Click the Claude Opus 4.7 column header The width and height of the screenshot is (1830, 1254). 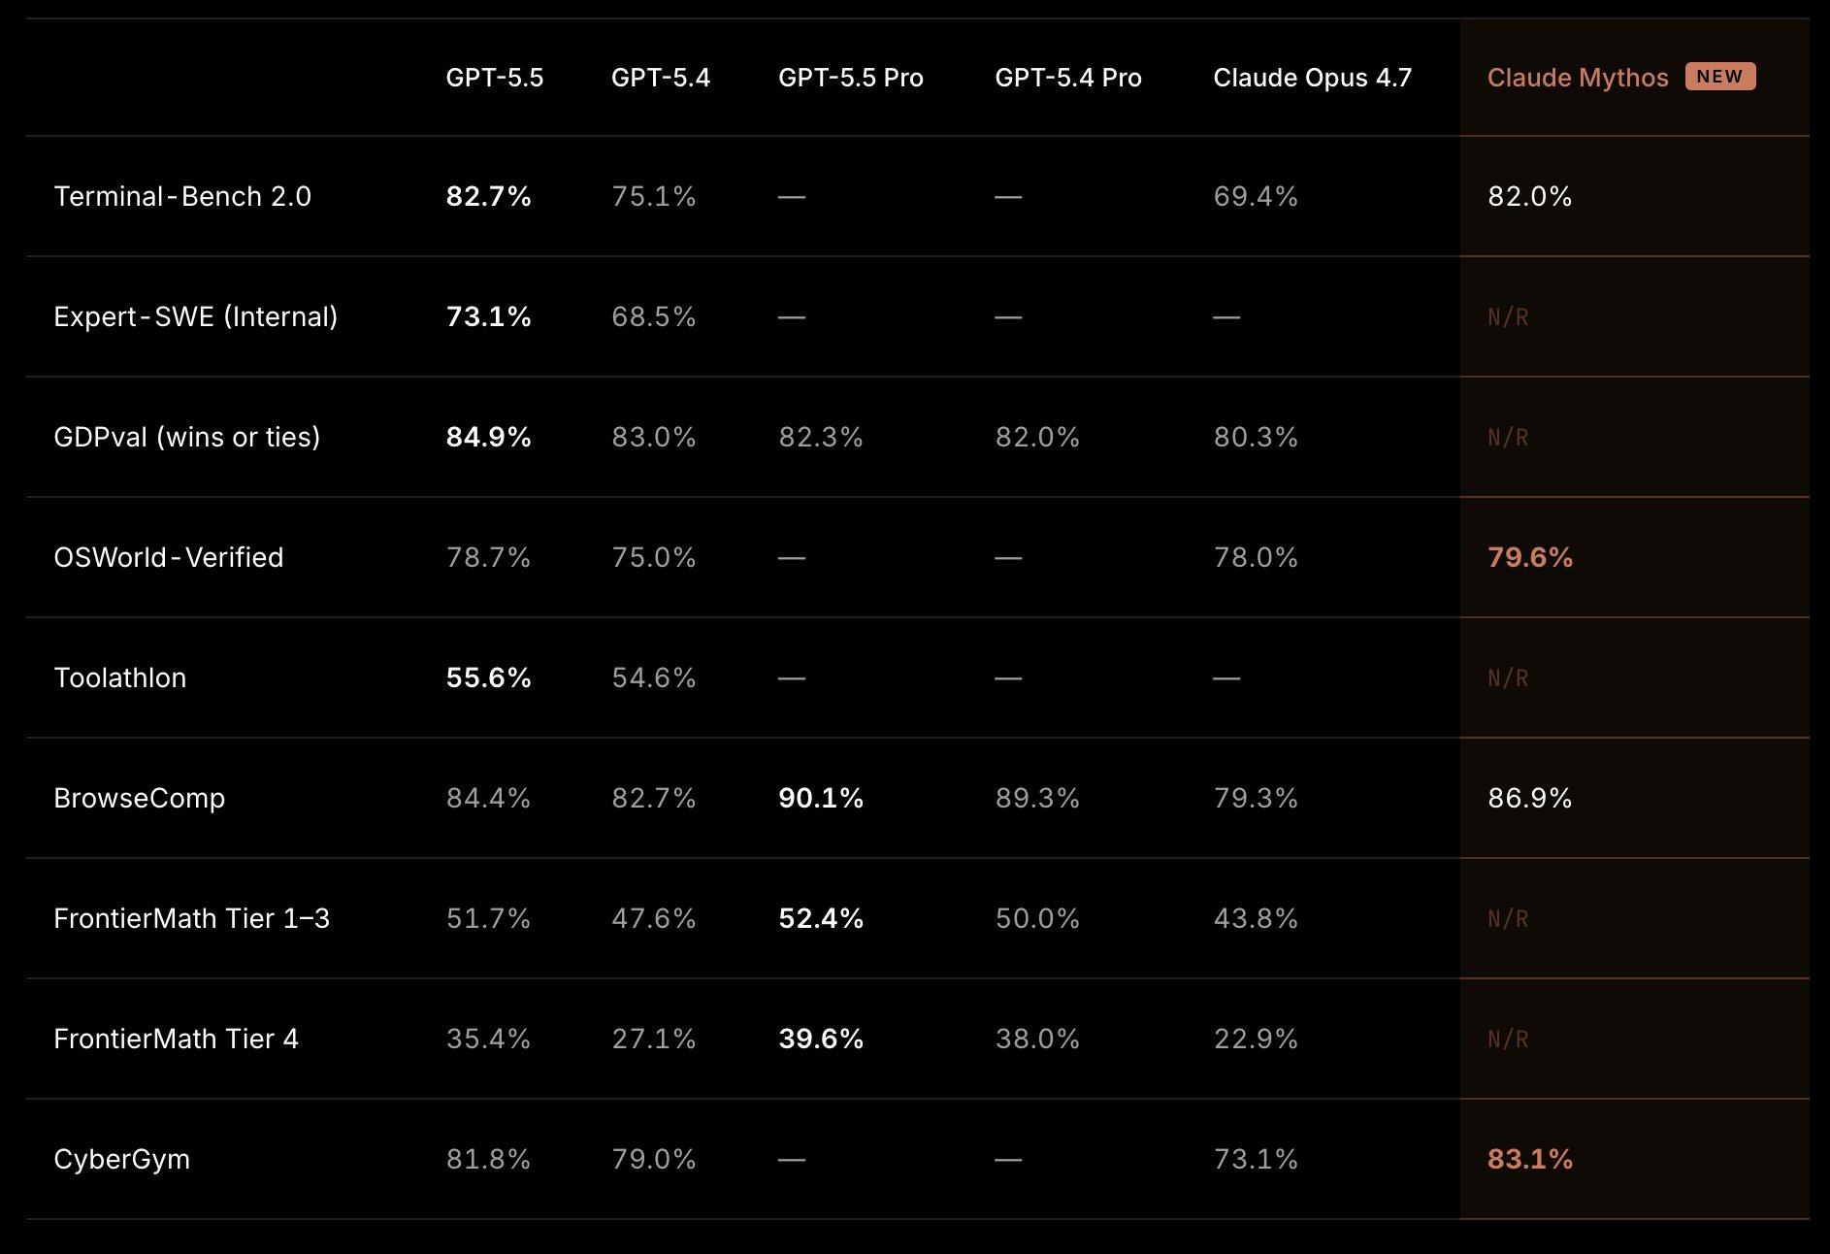1312,78
